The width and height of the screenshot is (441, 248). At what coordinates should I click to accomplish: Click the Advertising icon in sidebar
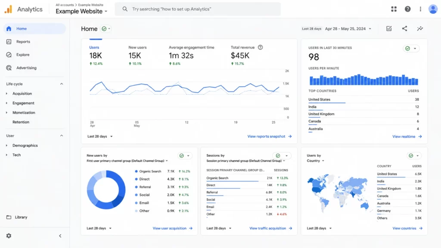[x=9, y=68]
